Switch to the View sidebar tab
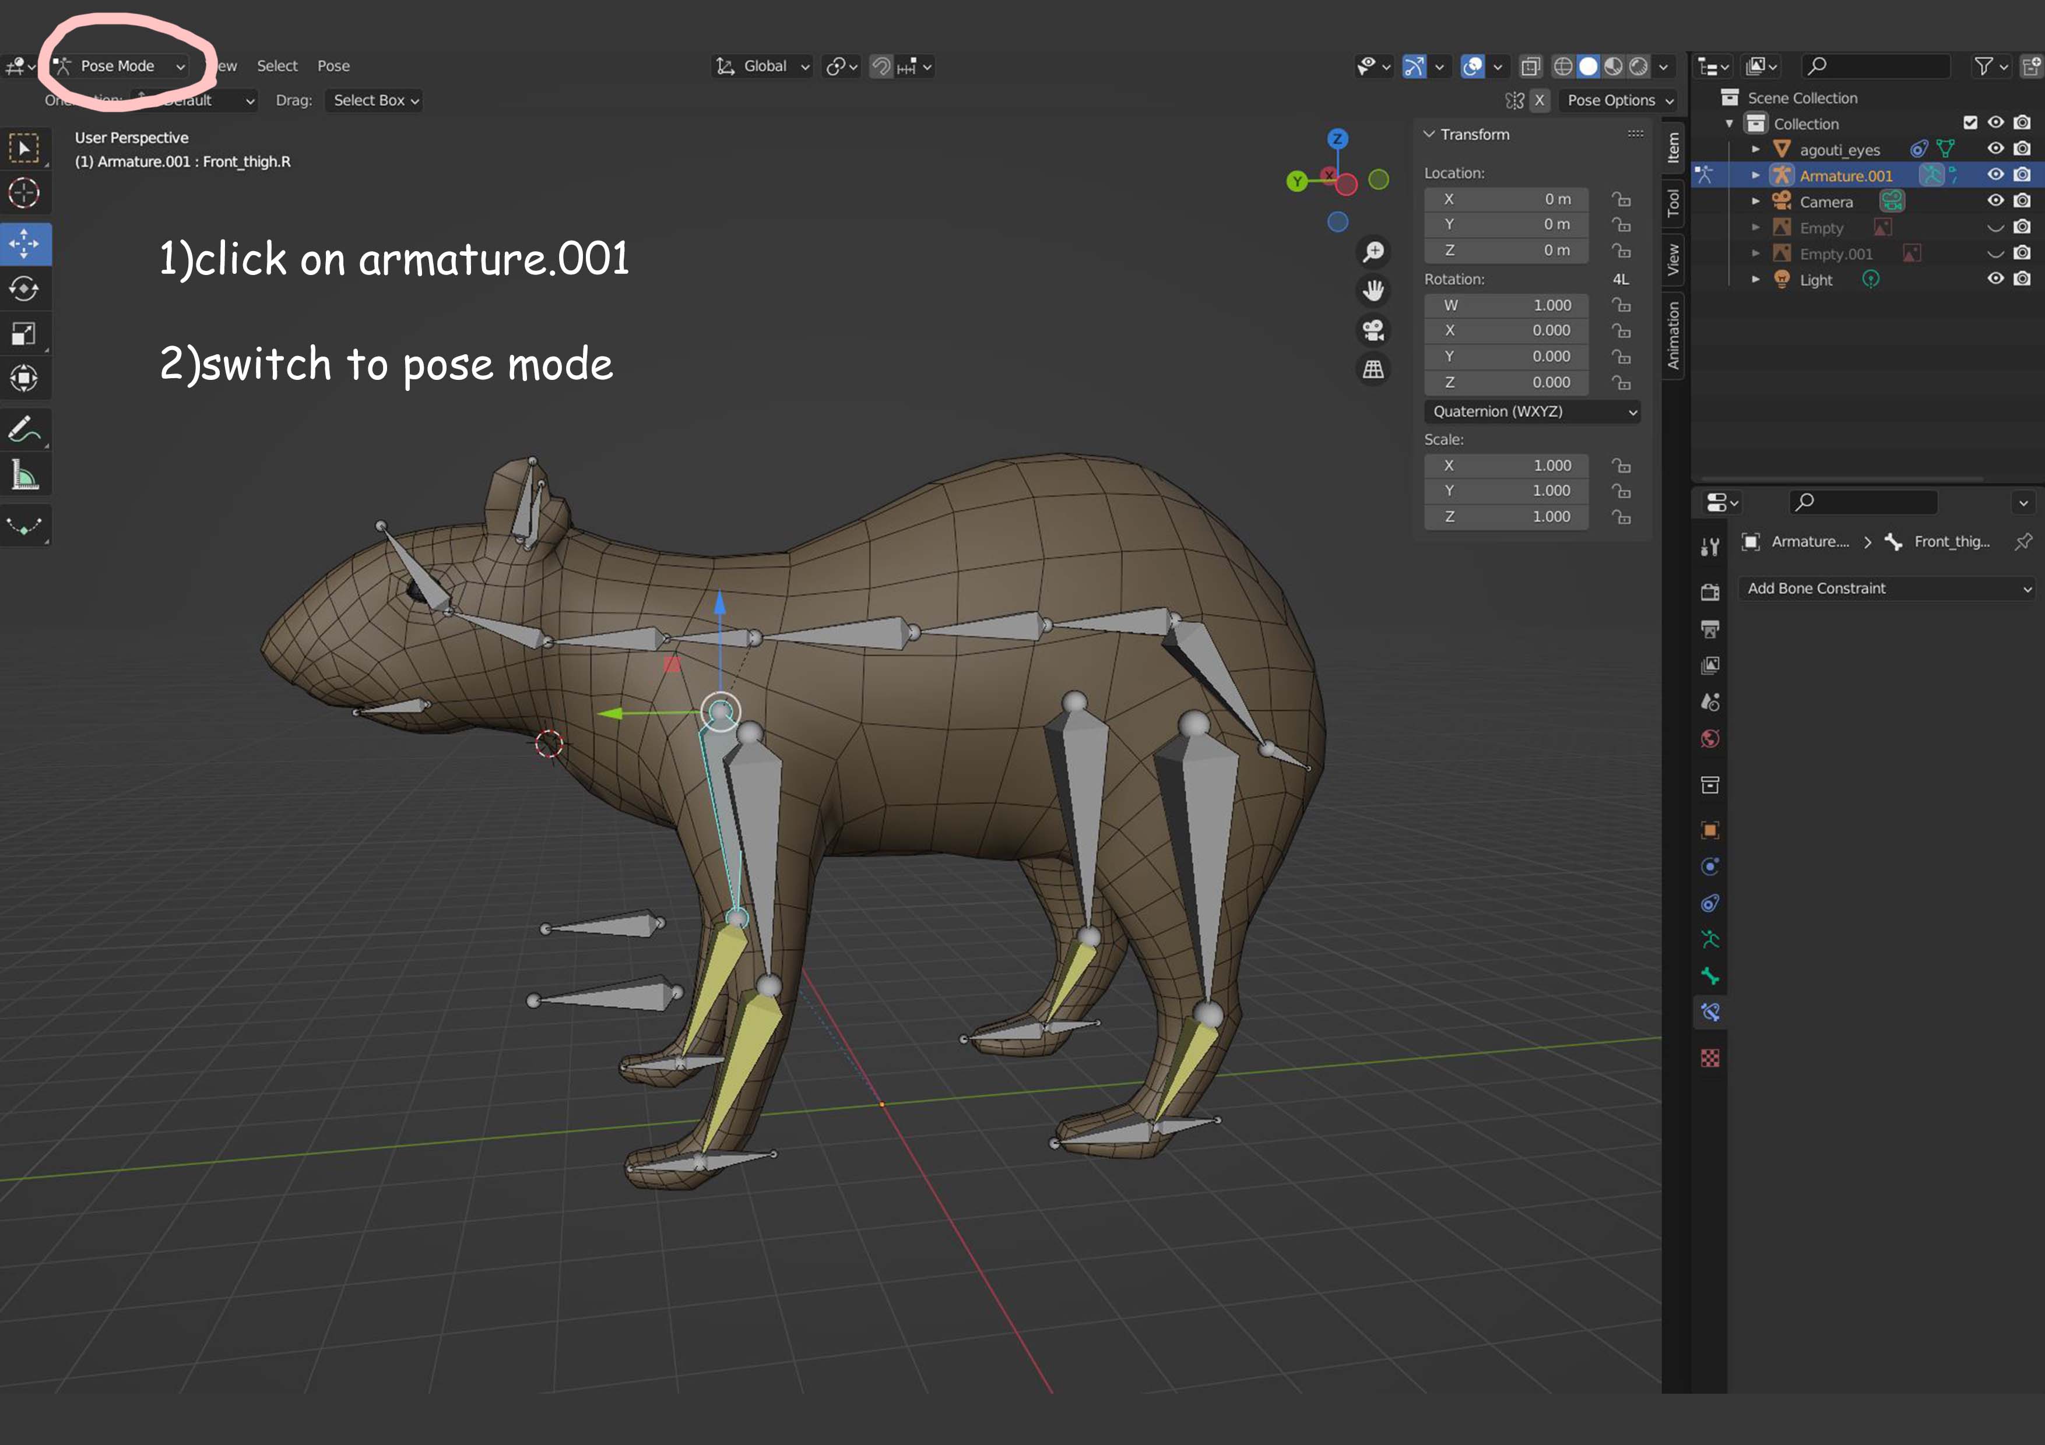 (x=1672, y=260)
